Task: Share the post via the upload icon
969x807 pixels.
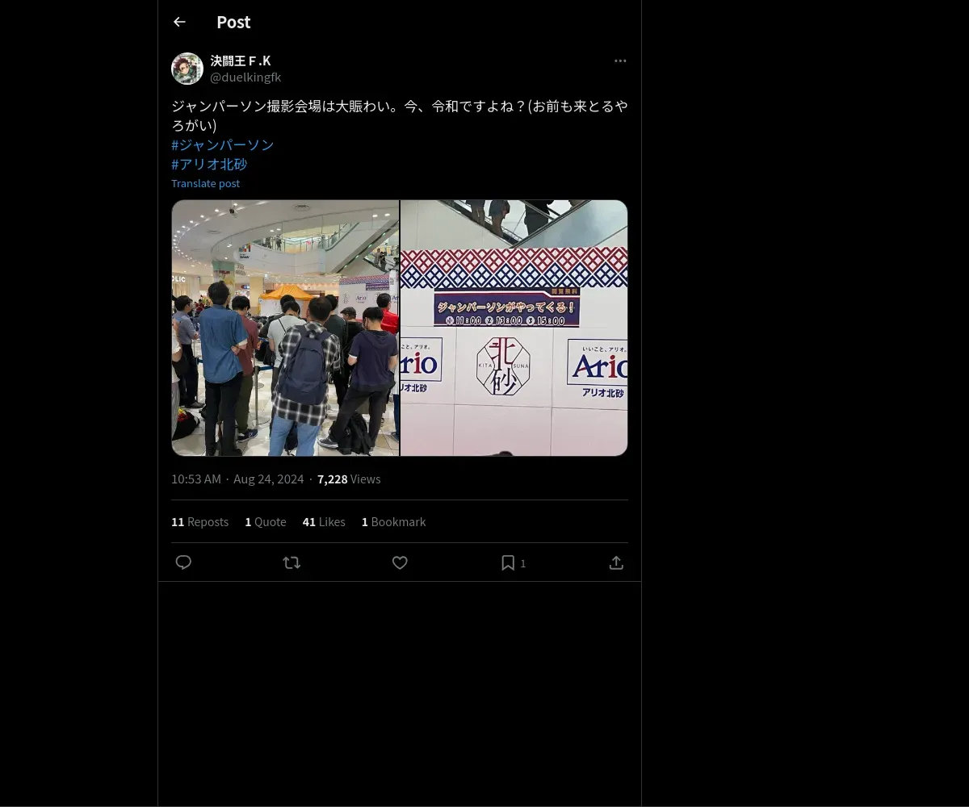Action: click(x=616, y=562)
